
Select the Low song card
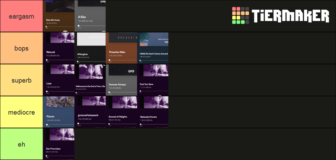pos(59,80)
